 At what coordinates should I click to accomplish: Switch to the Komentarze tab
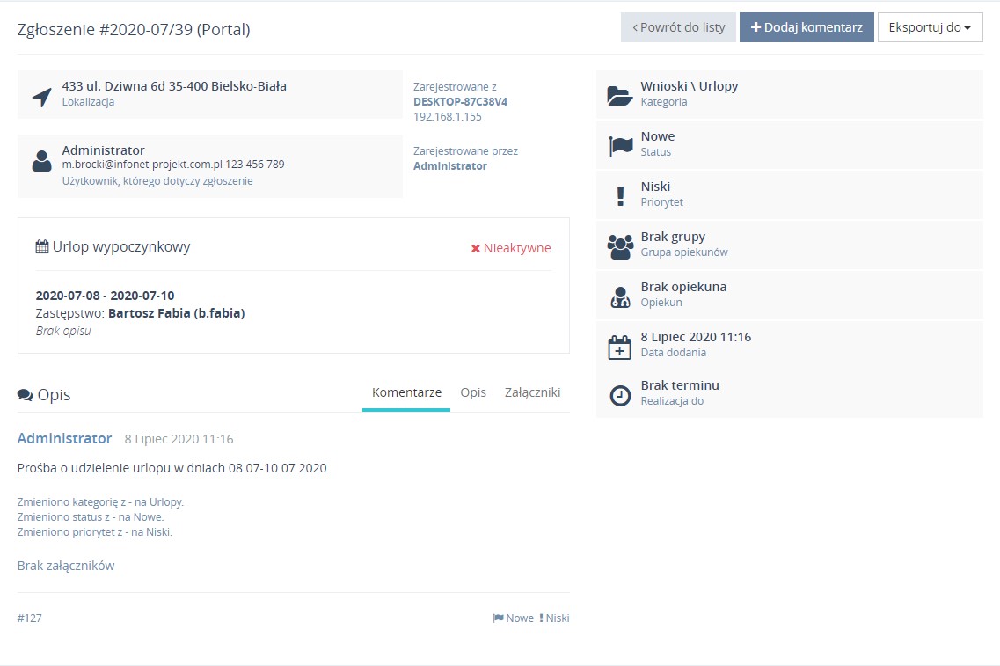click(x=406, y=392)
